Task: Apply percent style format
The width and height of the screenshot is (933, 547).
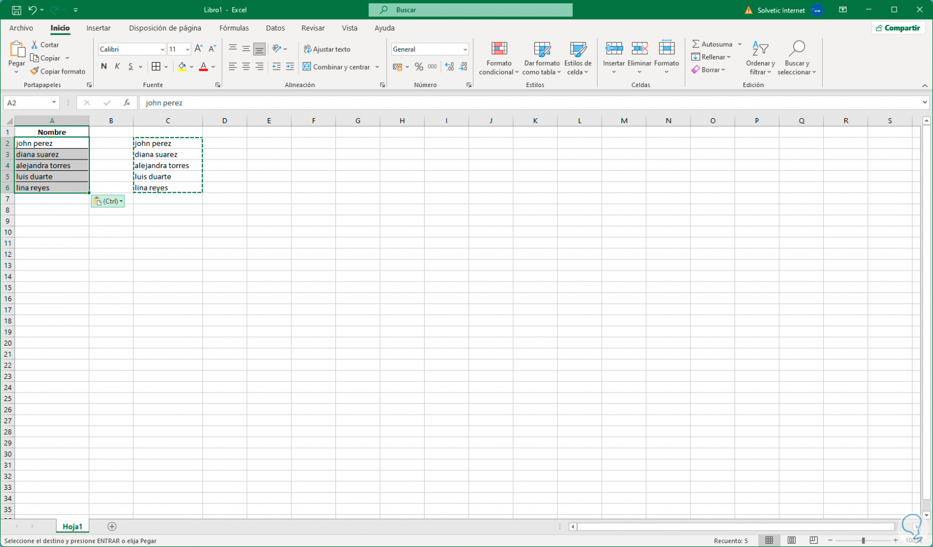Action: tap(419, 67)
